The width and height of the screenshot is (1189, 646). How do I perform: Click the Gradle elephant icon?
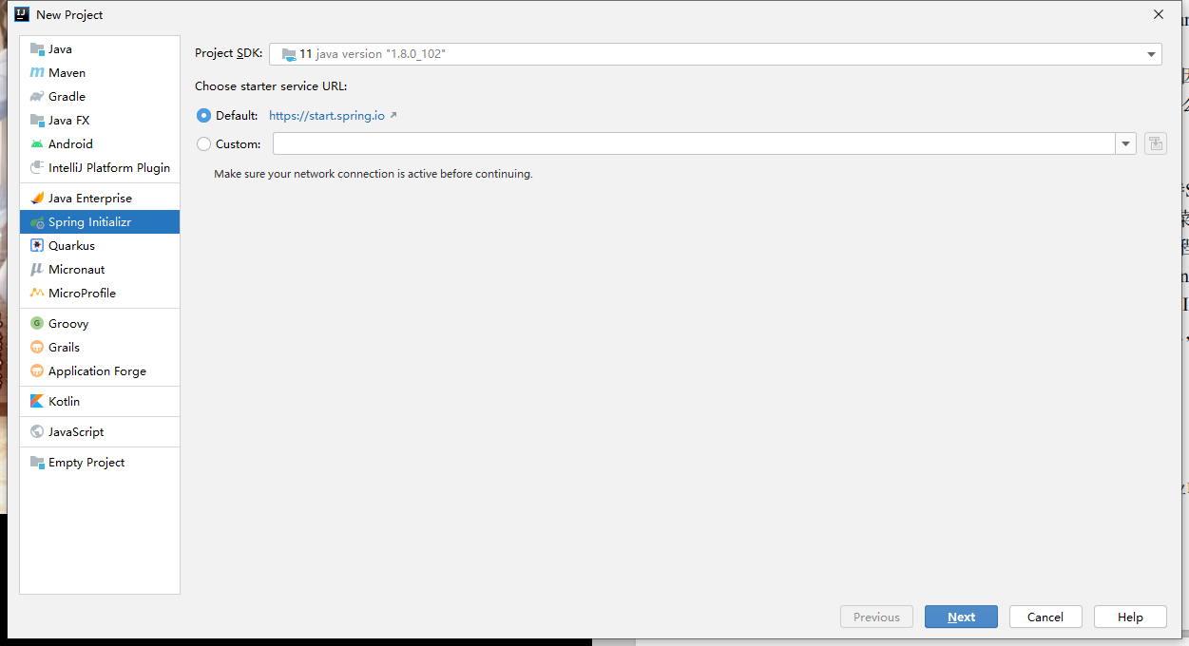coord(37,97)
